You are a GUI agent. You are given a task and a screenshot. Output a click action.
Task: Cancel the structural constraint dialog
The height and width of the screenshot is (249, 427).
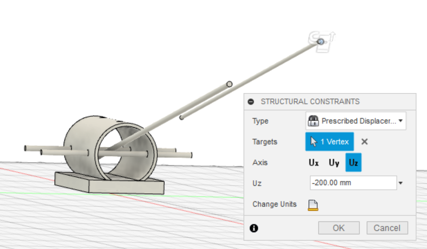click(387, 228)
